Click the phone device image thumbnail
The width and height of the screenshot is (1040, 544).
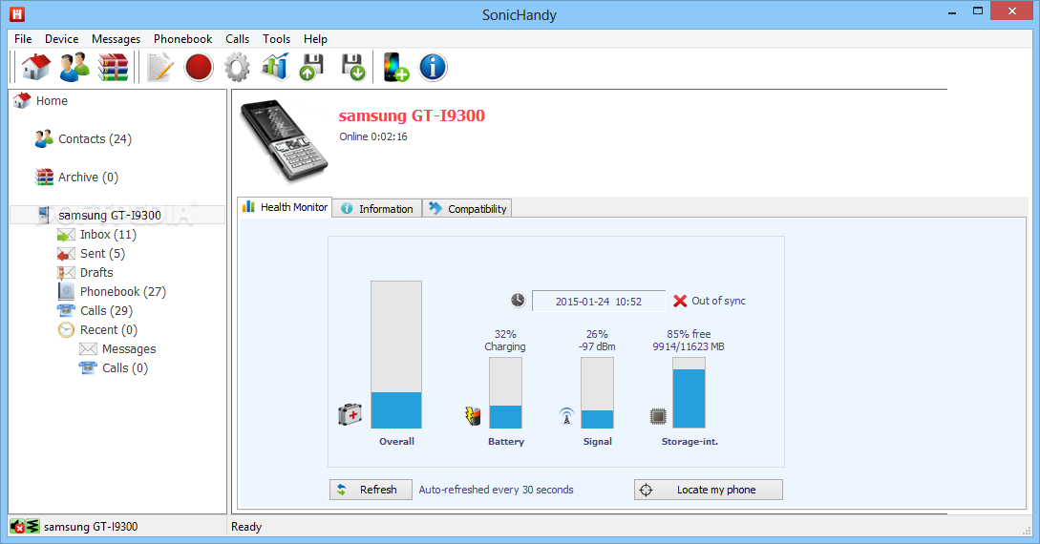point(284,140)
